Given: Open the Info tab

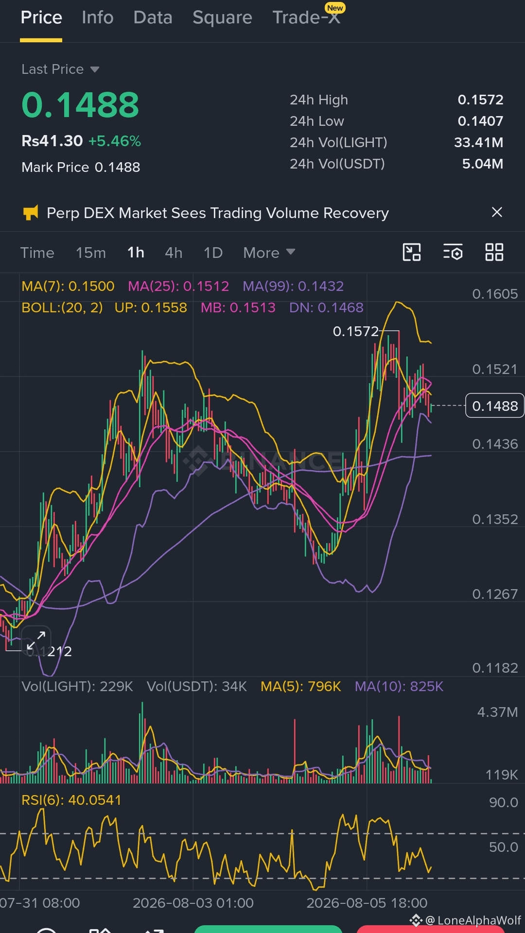Looking at the screenshot, I should click(x=97, y=17).
